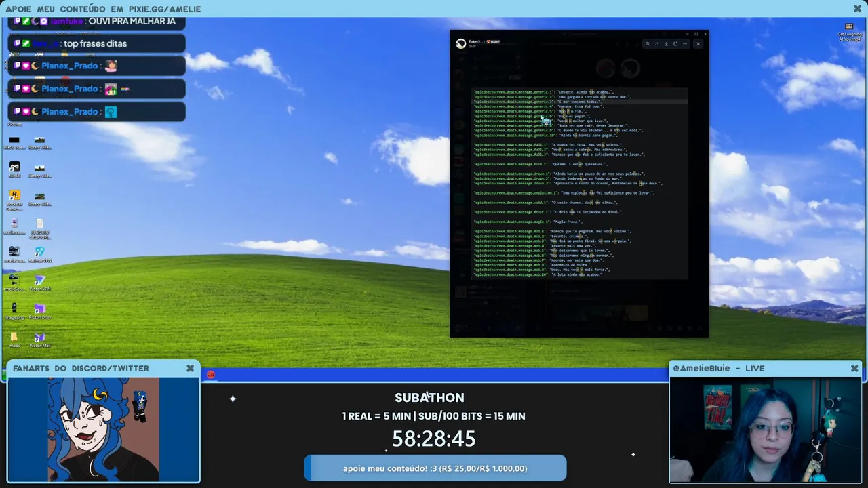Click the mob.10 "A luta ainda" line
This screenshot has height=488, width=868.
pyautogui.click(x=538, y=274)
